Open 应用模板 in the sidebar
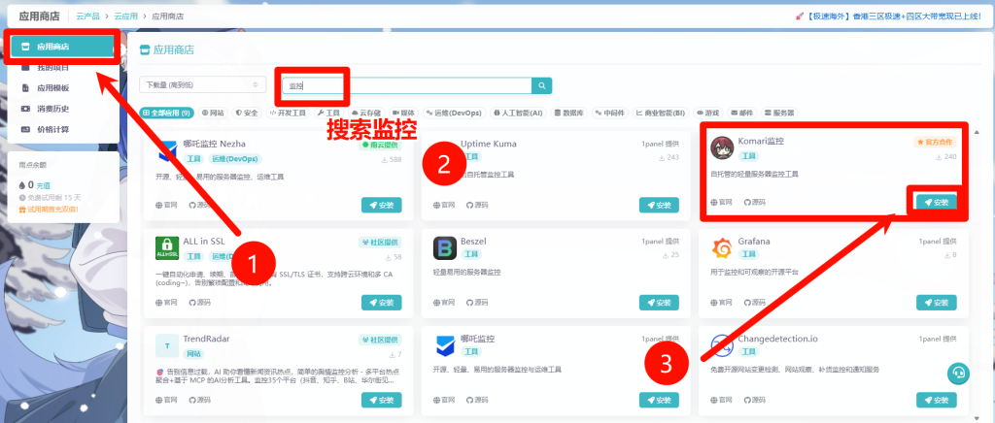Image resolution: width=995 pixels, height=423 pixels. pos(52,87)
